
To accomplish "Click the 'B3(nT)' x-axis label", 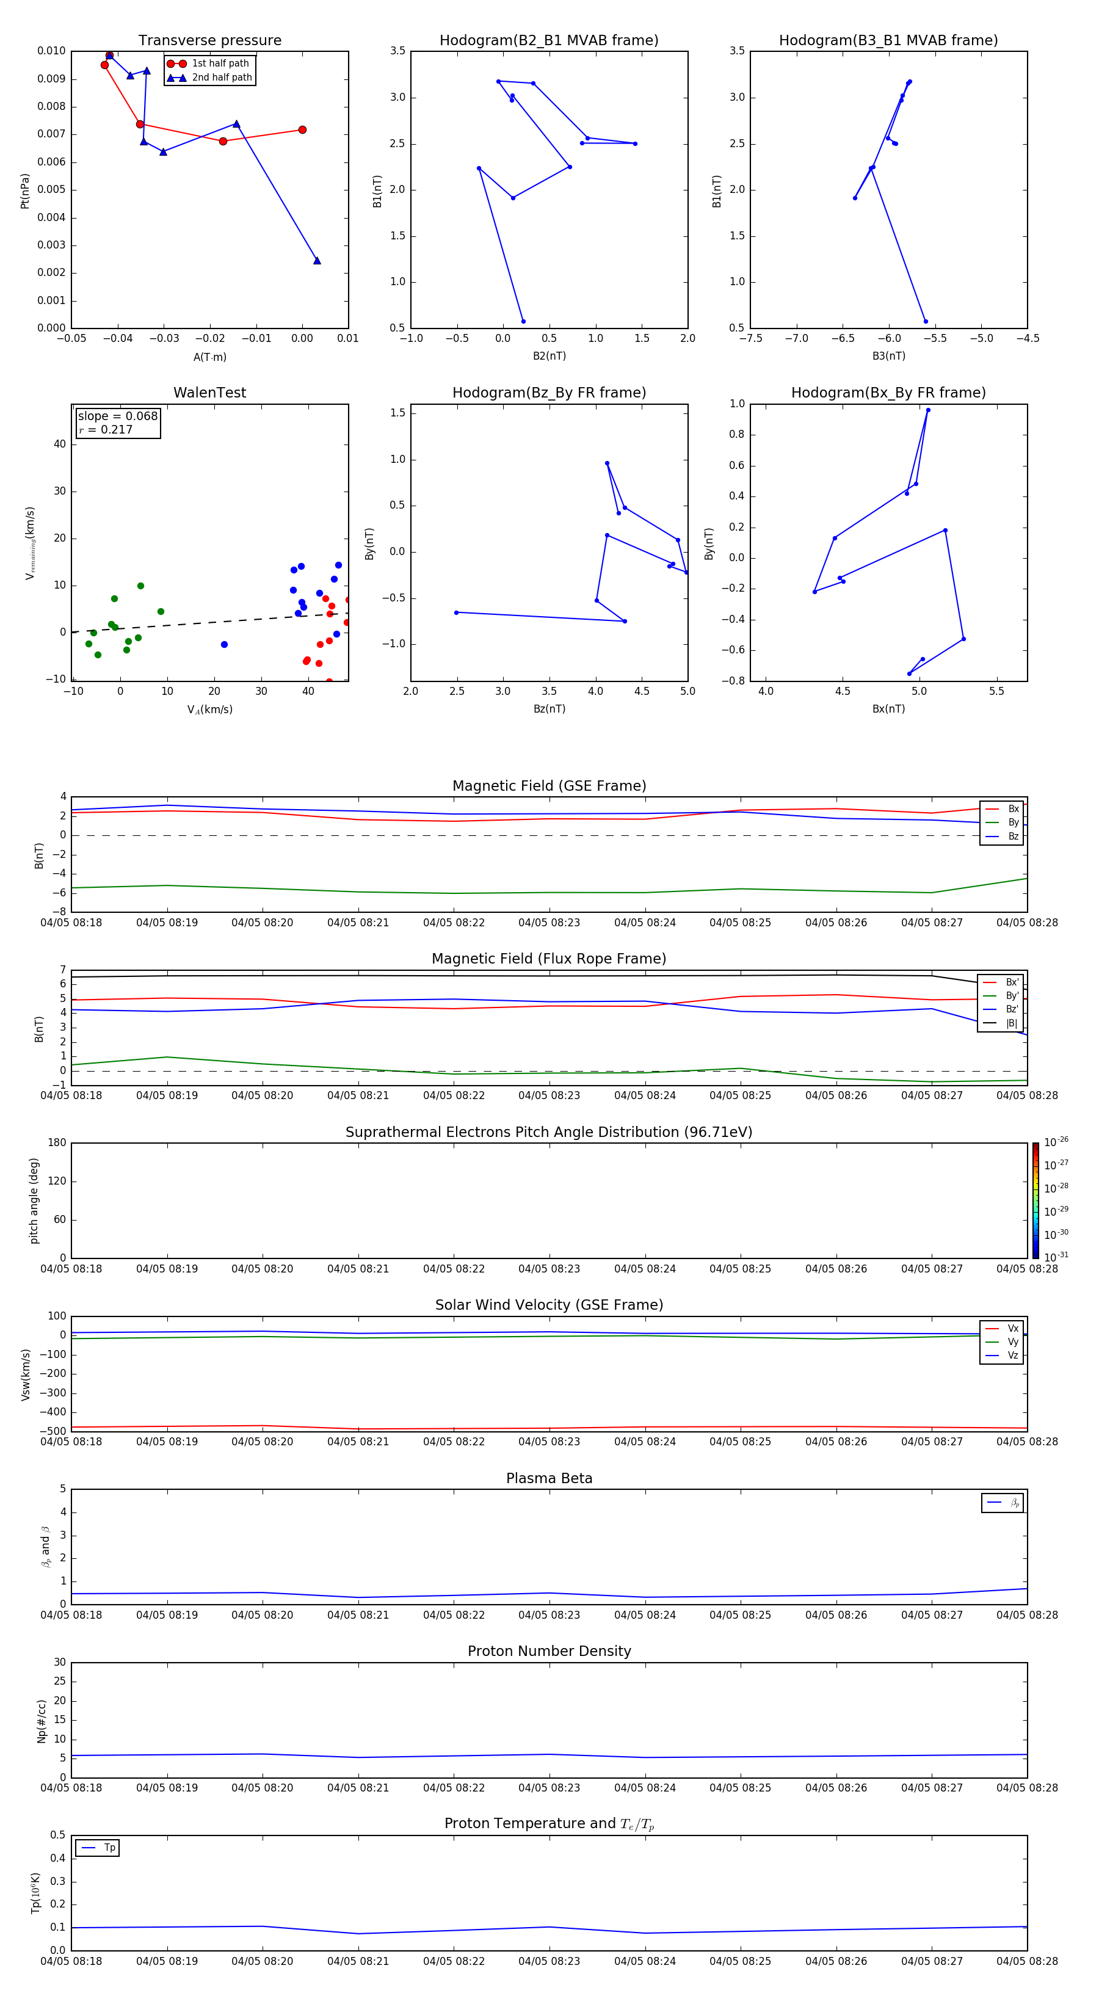I will coord(888,356).
